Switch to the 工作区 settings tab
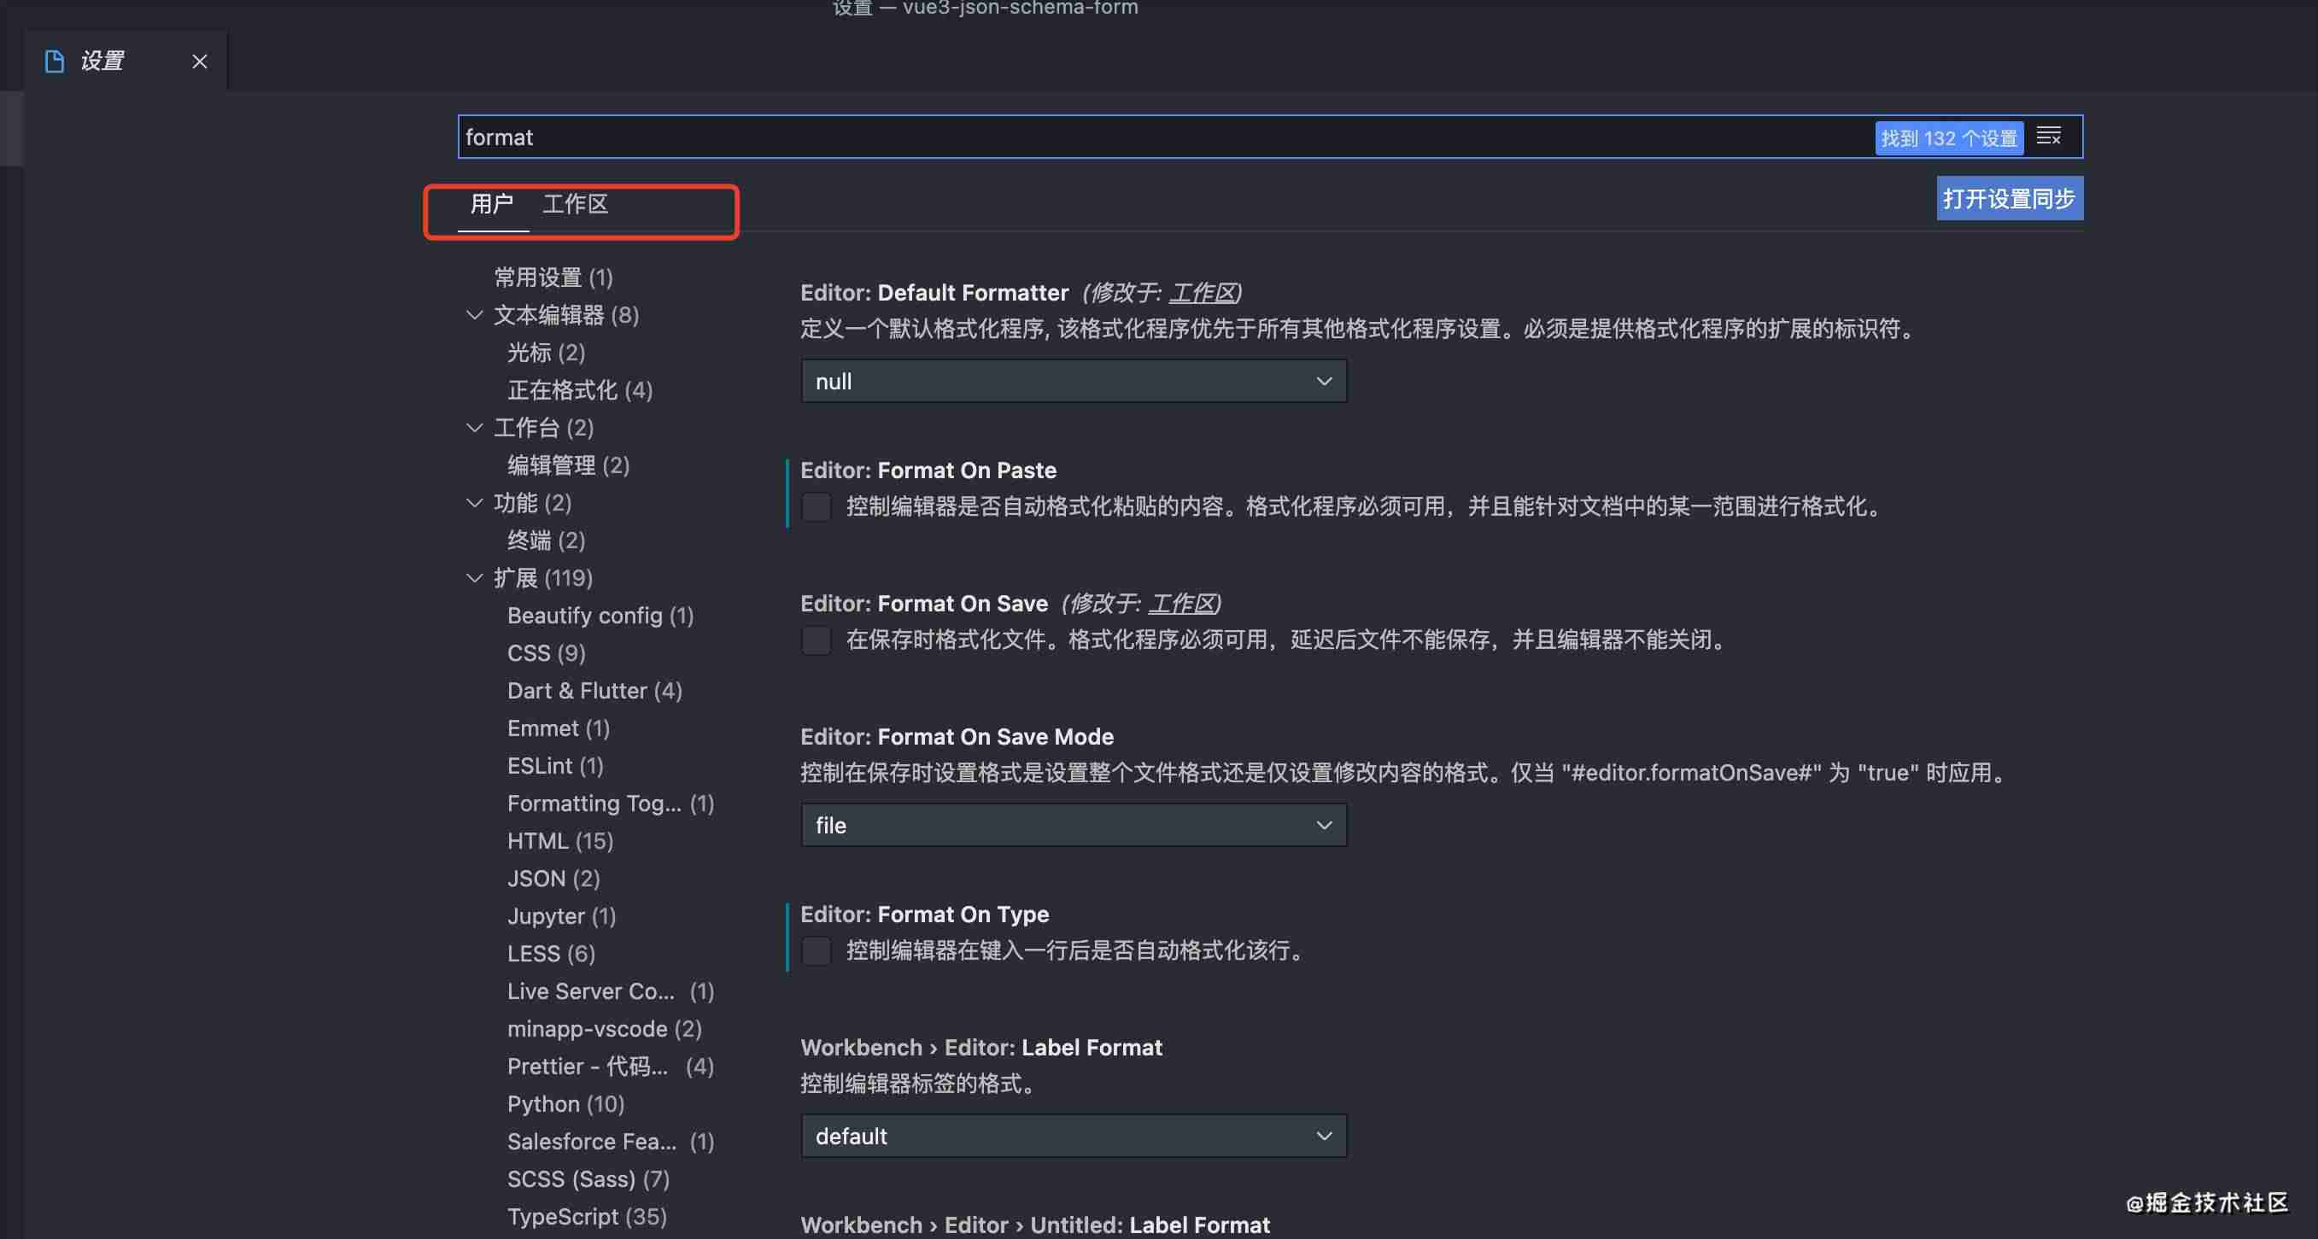2318x1239 pixels. pyautogui.click(x=576, y=204)
